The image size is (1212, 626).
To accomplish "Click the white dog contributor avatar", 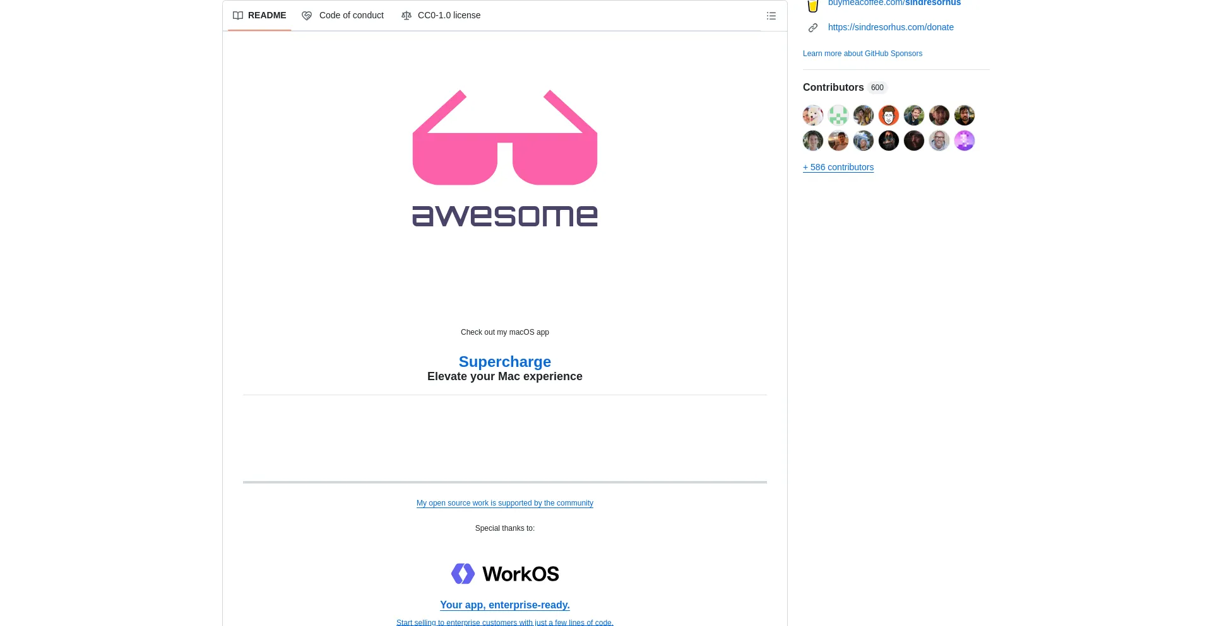I will (813, 115).
